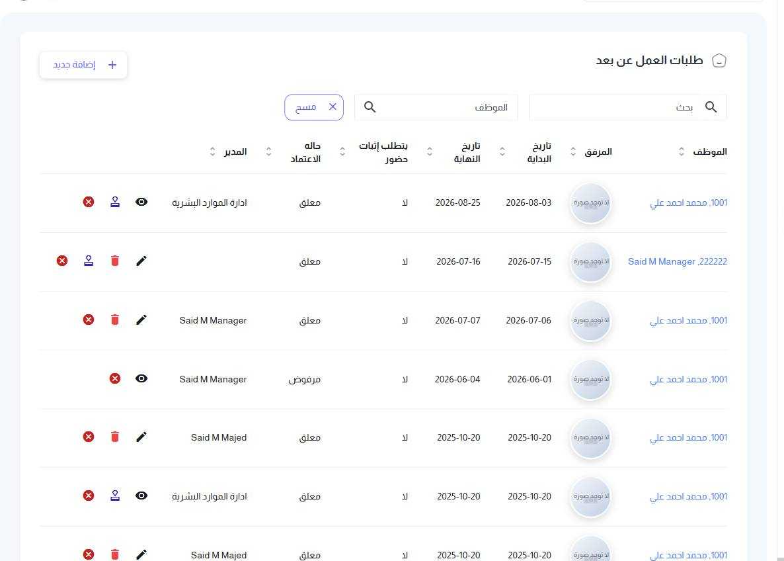Sort by تاريخ النهاية arrows
The image size is (784, 561).
click(x=430, y=151)
